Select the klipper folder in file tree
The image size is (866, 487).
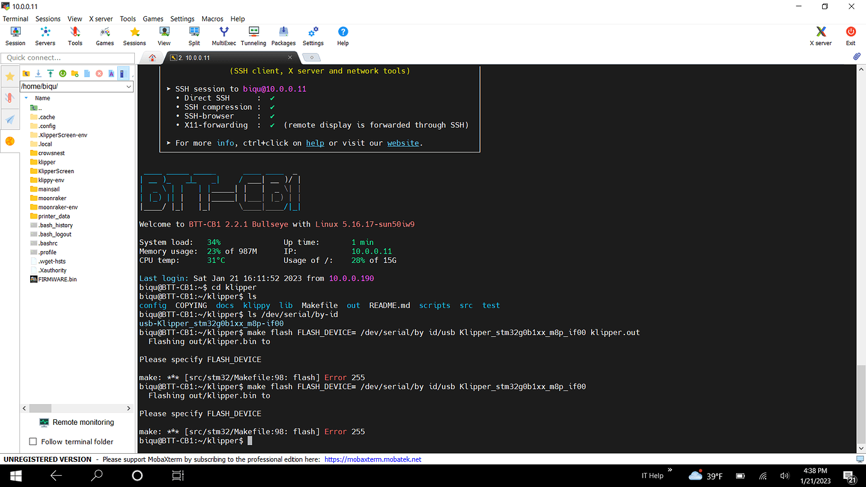(x=46, y=162)
